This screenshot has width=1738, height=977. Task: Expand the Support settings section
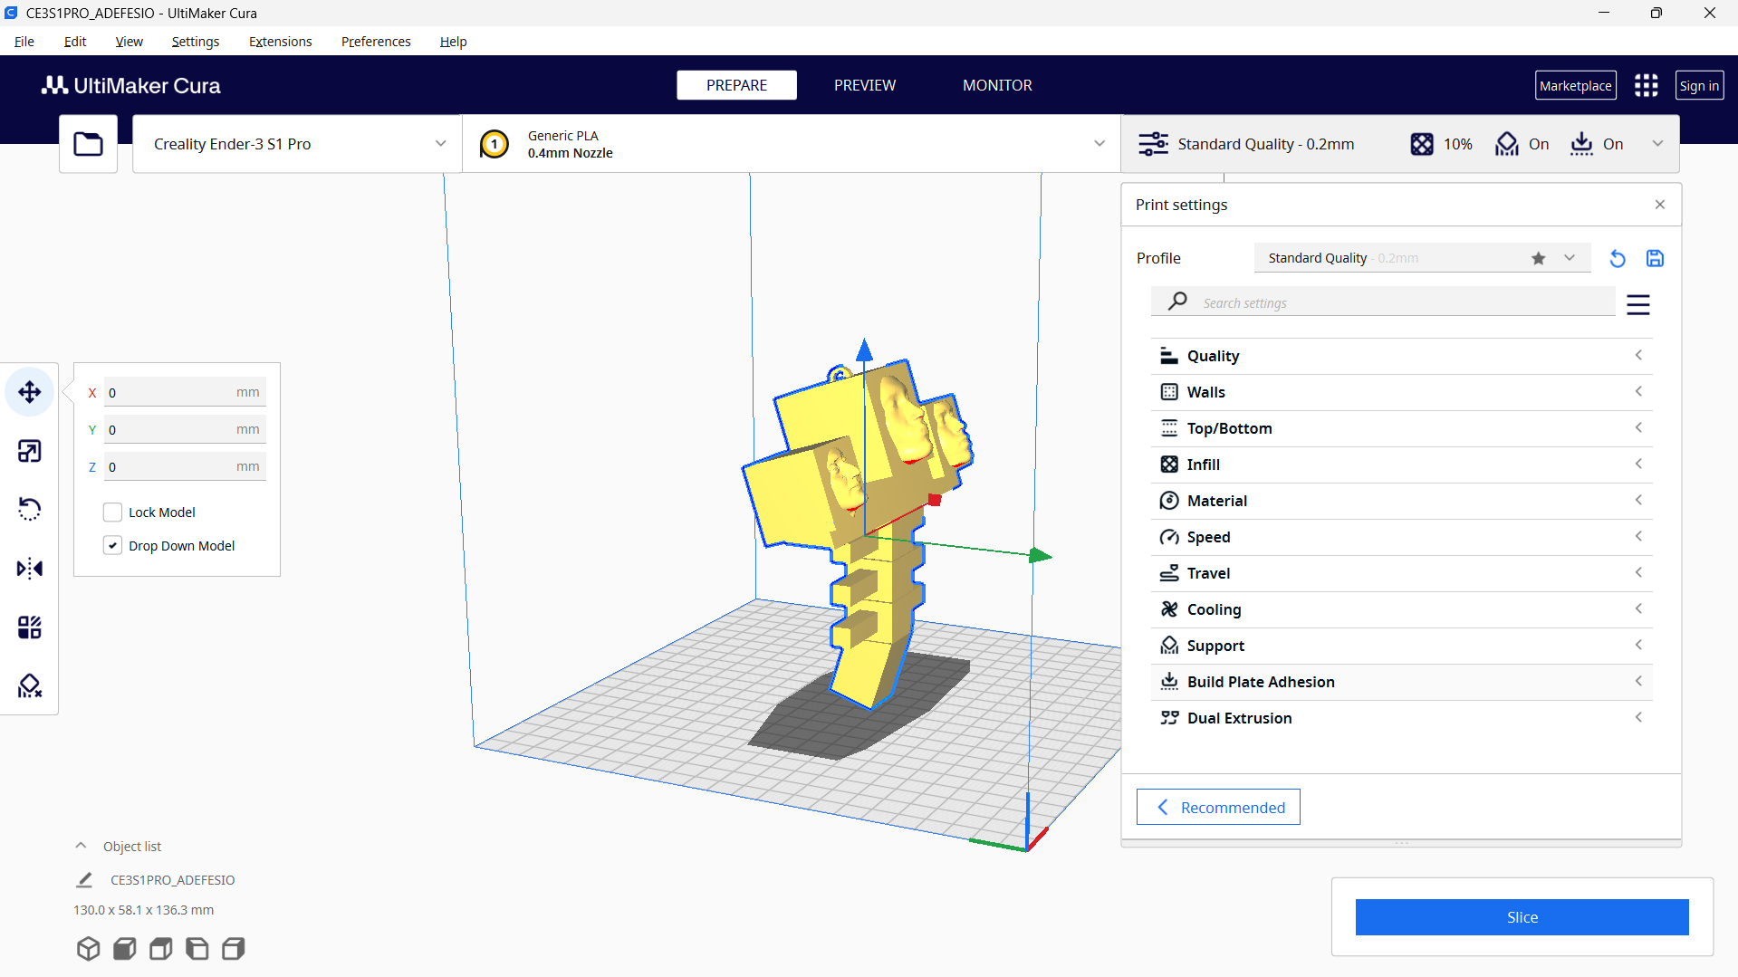tap(1401, 646)
